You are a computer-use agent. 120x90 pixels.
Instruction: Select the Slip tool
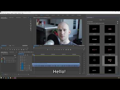pos(31,25)
